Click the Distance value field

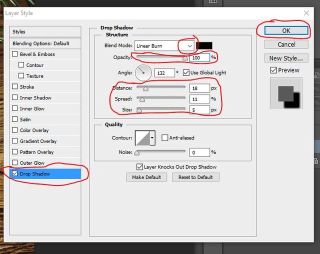[x=199, y=88]
